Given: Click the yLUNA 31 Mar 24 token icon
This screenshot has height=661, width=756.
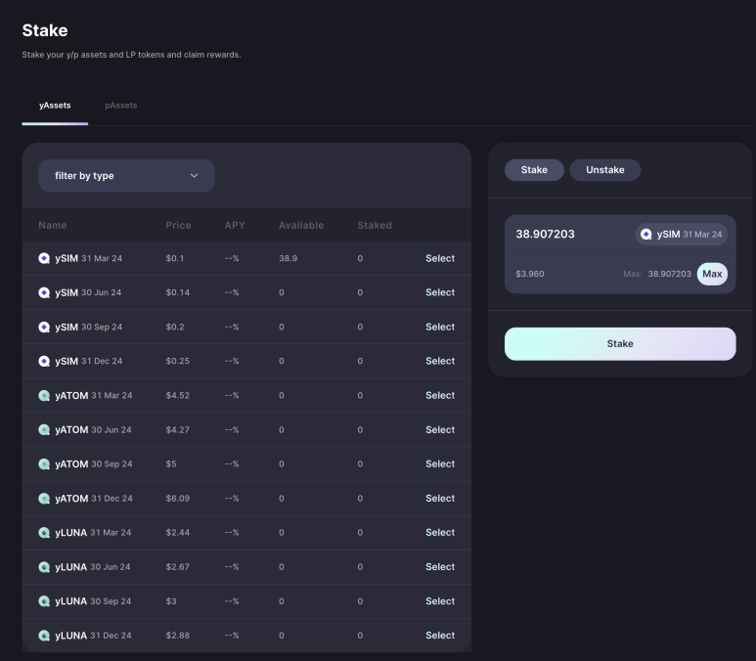Looking at the screenshot, I should point(44,533).
